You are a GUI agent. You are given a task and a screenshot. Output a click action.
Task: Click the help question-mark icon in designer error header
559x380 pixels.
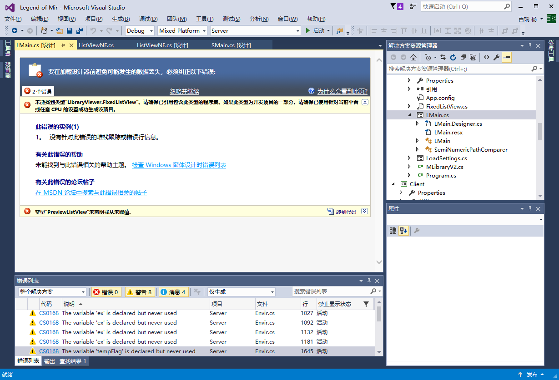tap(312, 91)
